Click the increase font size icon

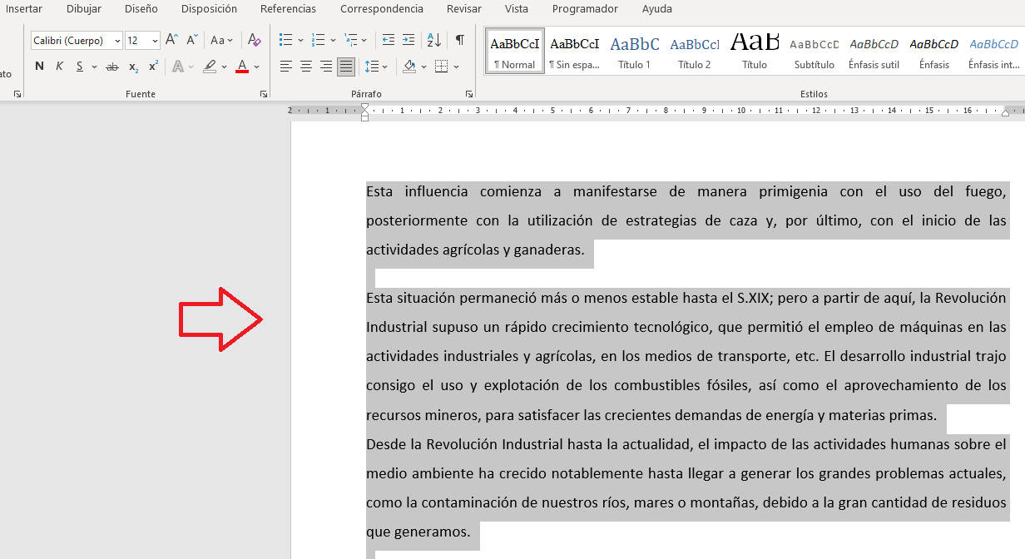pos(171,40)
